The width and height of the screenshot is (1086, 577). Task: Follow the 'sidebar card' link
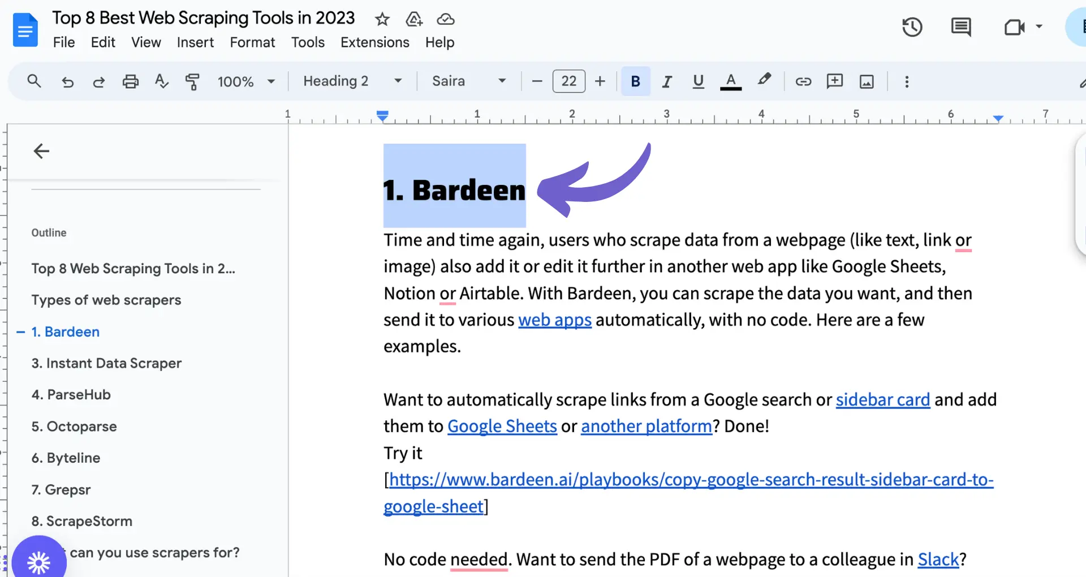pyautogui.click(x=883, y=400)
